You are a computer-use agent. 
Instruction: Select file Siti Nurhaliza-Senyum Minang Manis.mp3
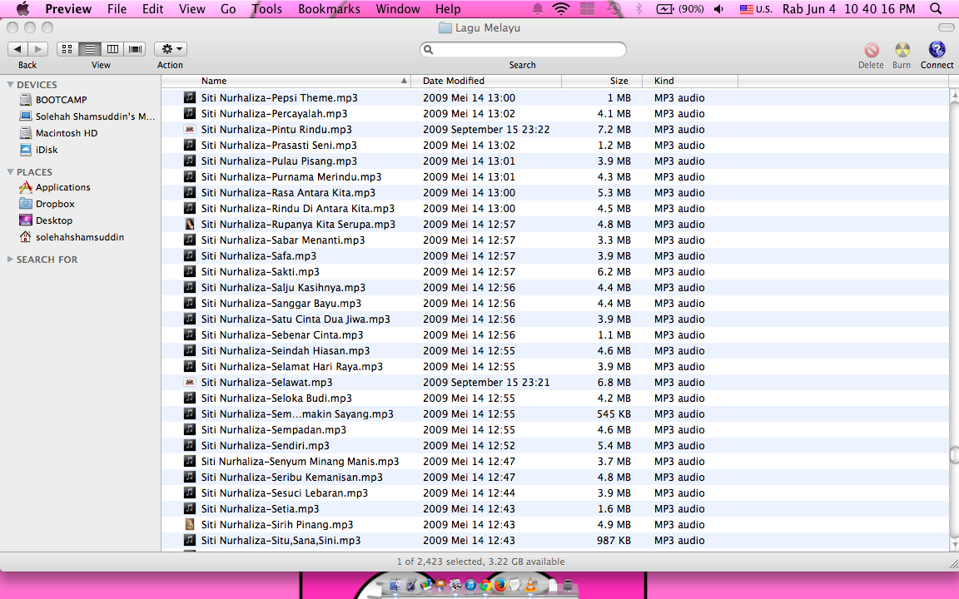[300, 462]
